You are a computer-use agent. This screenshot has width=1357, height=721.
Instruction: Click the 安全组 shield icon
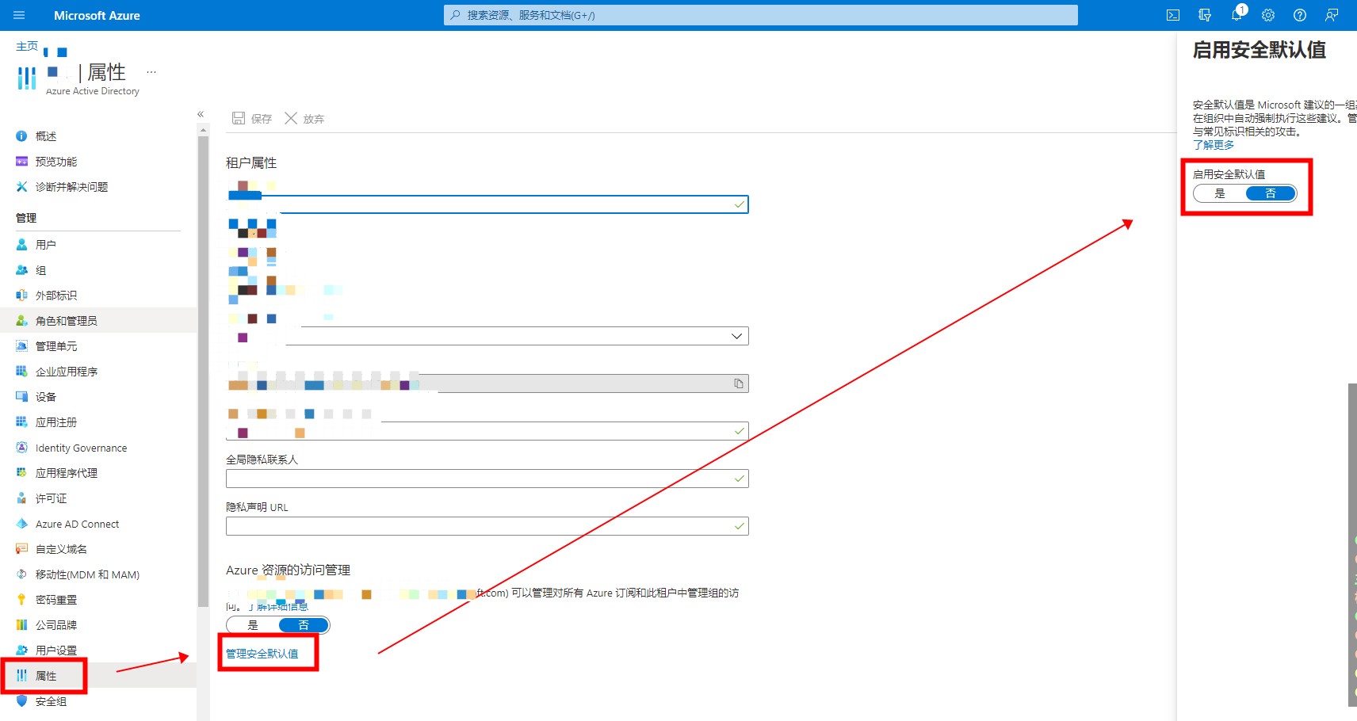pyautogui.click(x=21, y=701)
